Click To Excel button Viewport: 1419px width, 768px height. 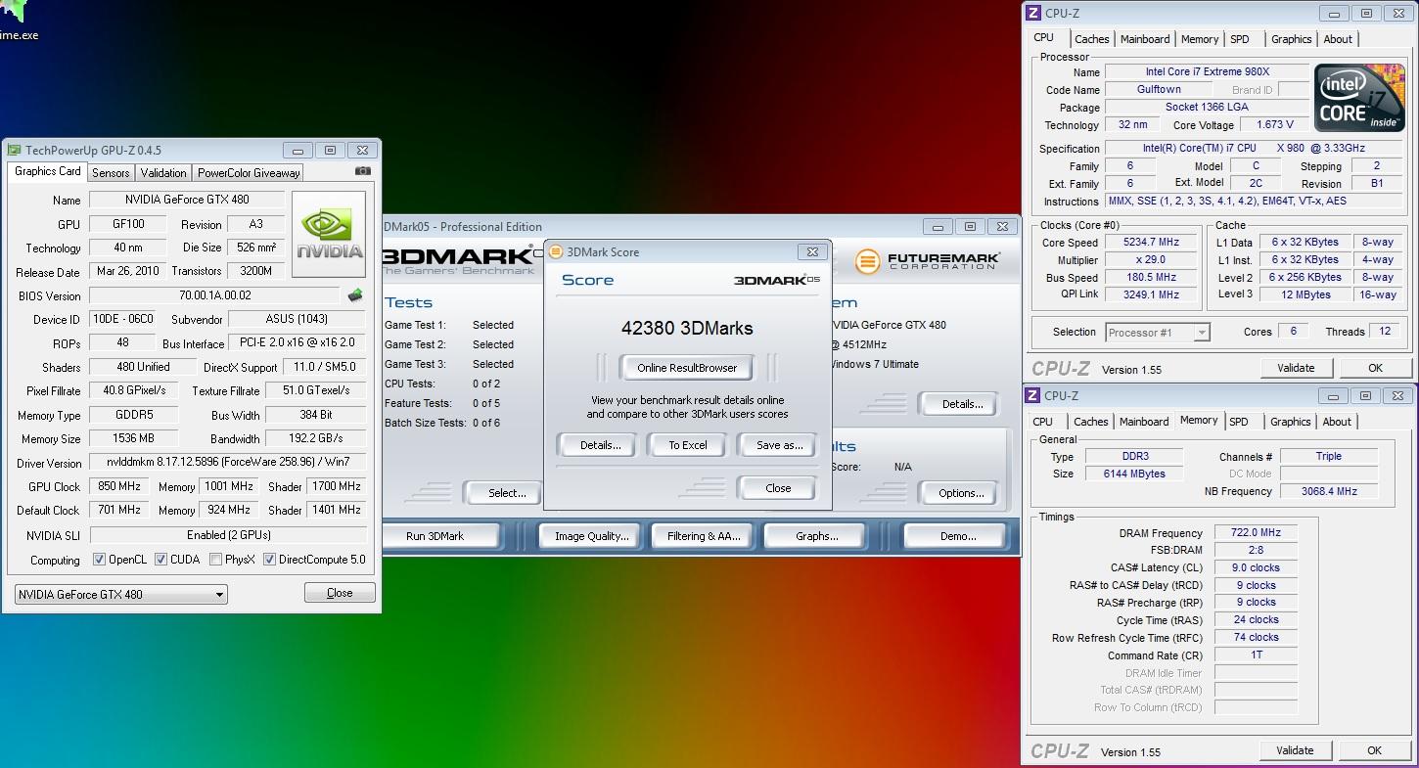click(688, 445)
